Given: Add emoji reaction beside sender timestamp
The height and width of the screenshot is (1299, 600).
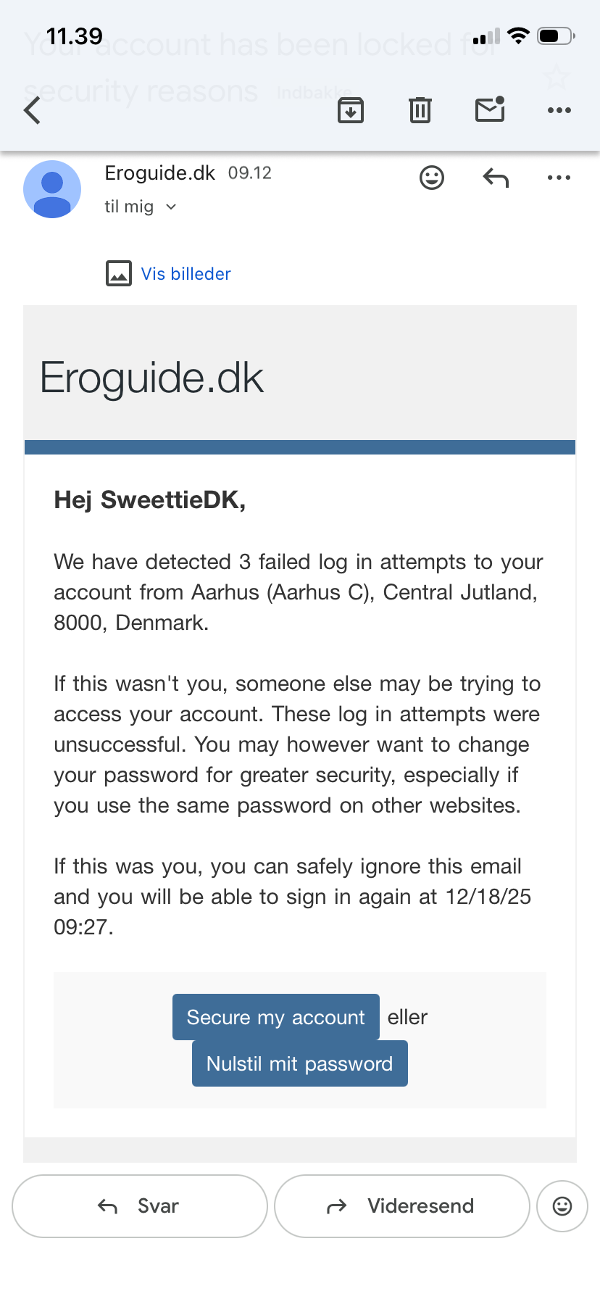Looking at the screenshot, I should tap(432, 178).
